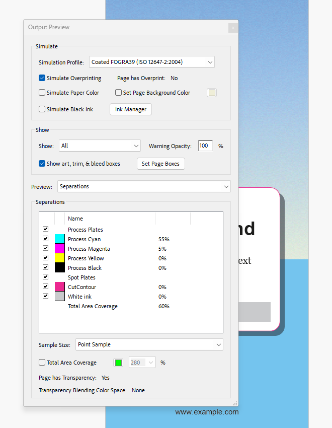
Task: Uncheck the Process Plates separation
Action: click(45, 229)
